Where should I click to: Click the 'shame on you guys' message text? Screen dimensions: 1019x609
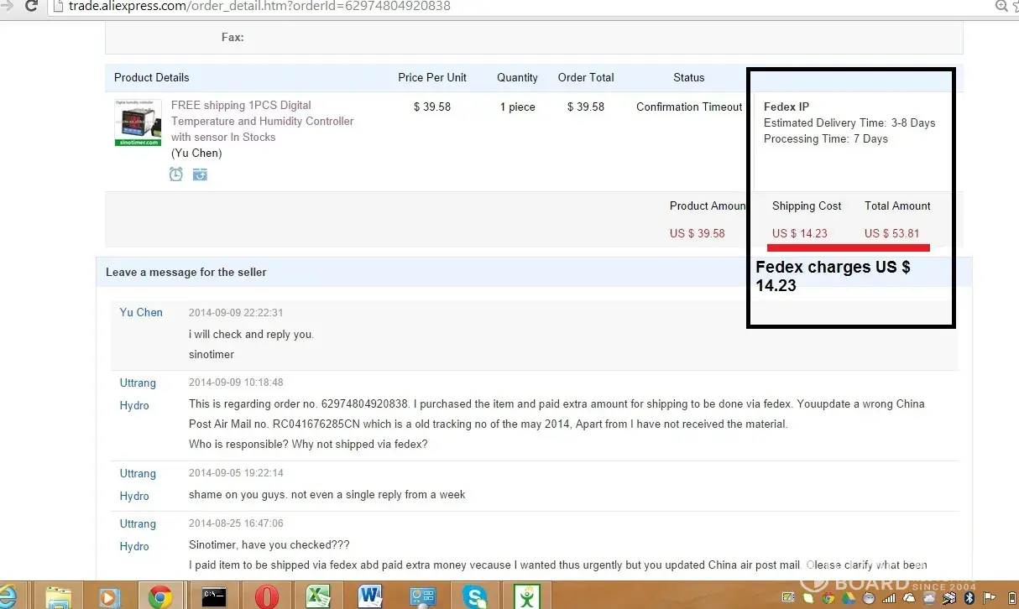coord(327,494)
